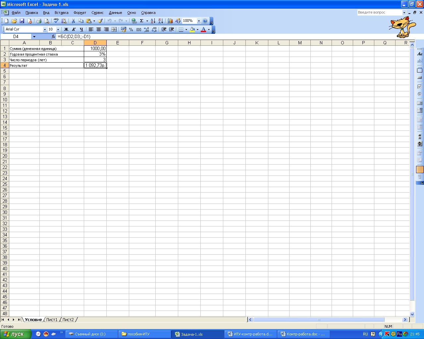Cut the selection with the scissors icon

pyautogui.click(x=73, y=21)
